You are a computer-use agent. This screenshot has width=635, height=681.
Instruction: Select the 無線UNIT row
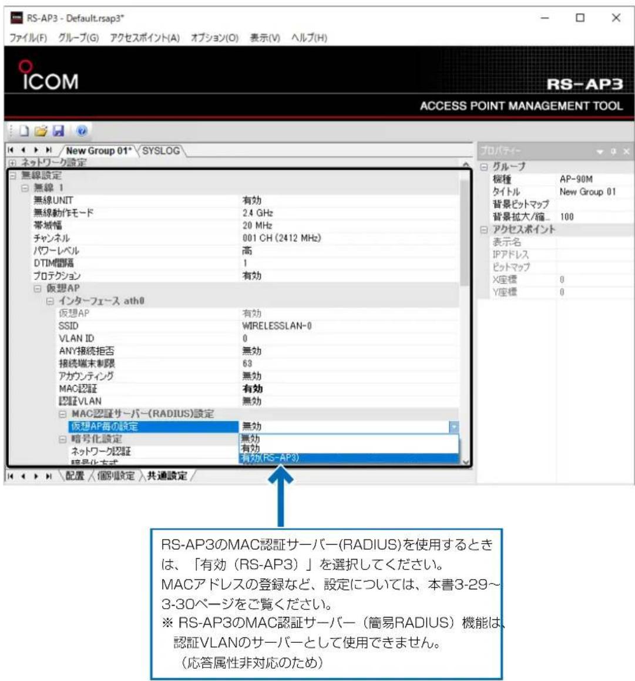point(246,200)
